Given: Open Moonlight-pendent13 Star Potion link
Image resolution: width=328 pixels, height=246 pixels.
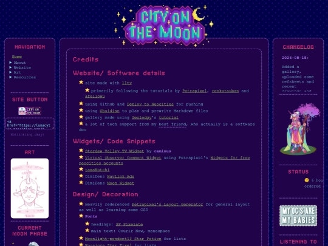Looking at the screenshot, I should point(123,239).
